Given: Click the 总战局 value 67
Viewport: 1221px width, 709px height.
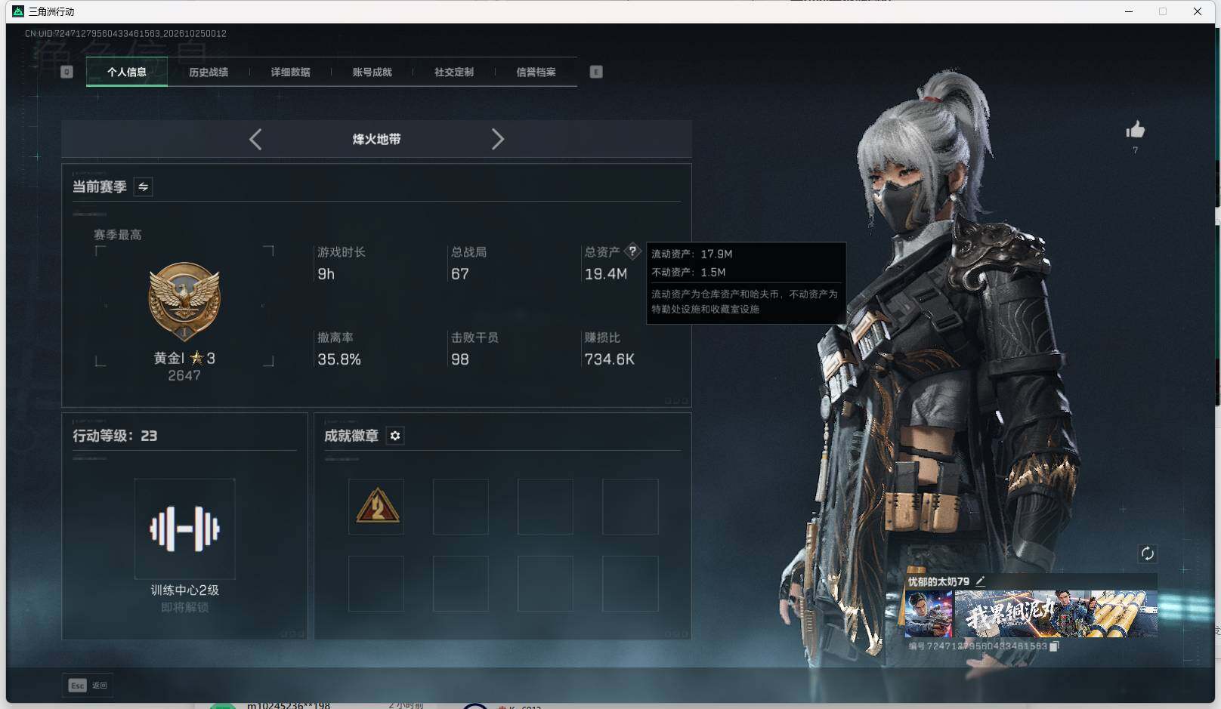Looking at the screenshot, I should pyautogui.click(x=460, y=274).
